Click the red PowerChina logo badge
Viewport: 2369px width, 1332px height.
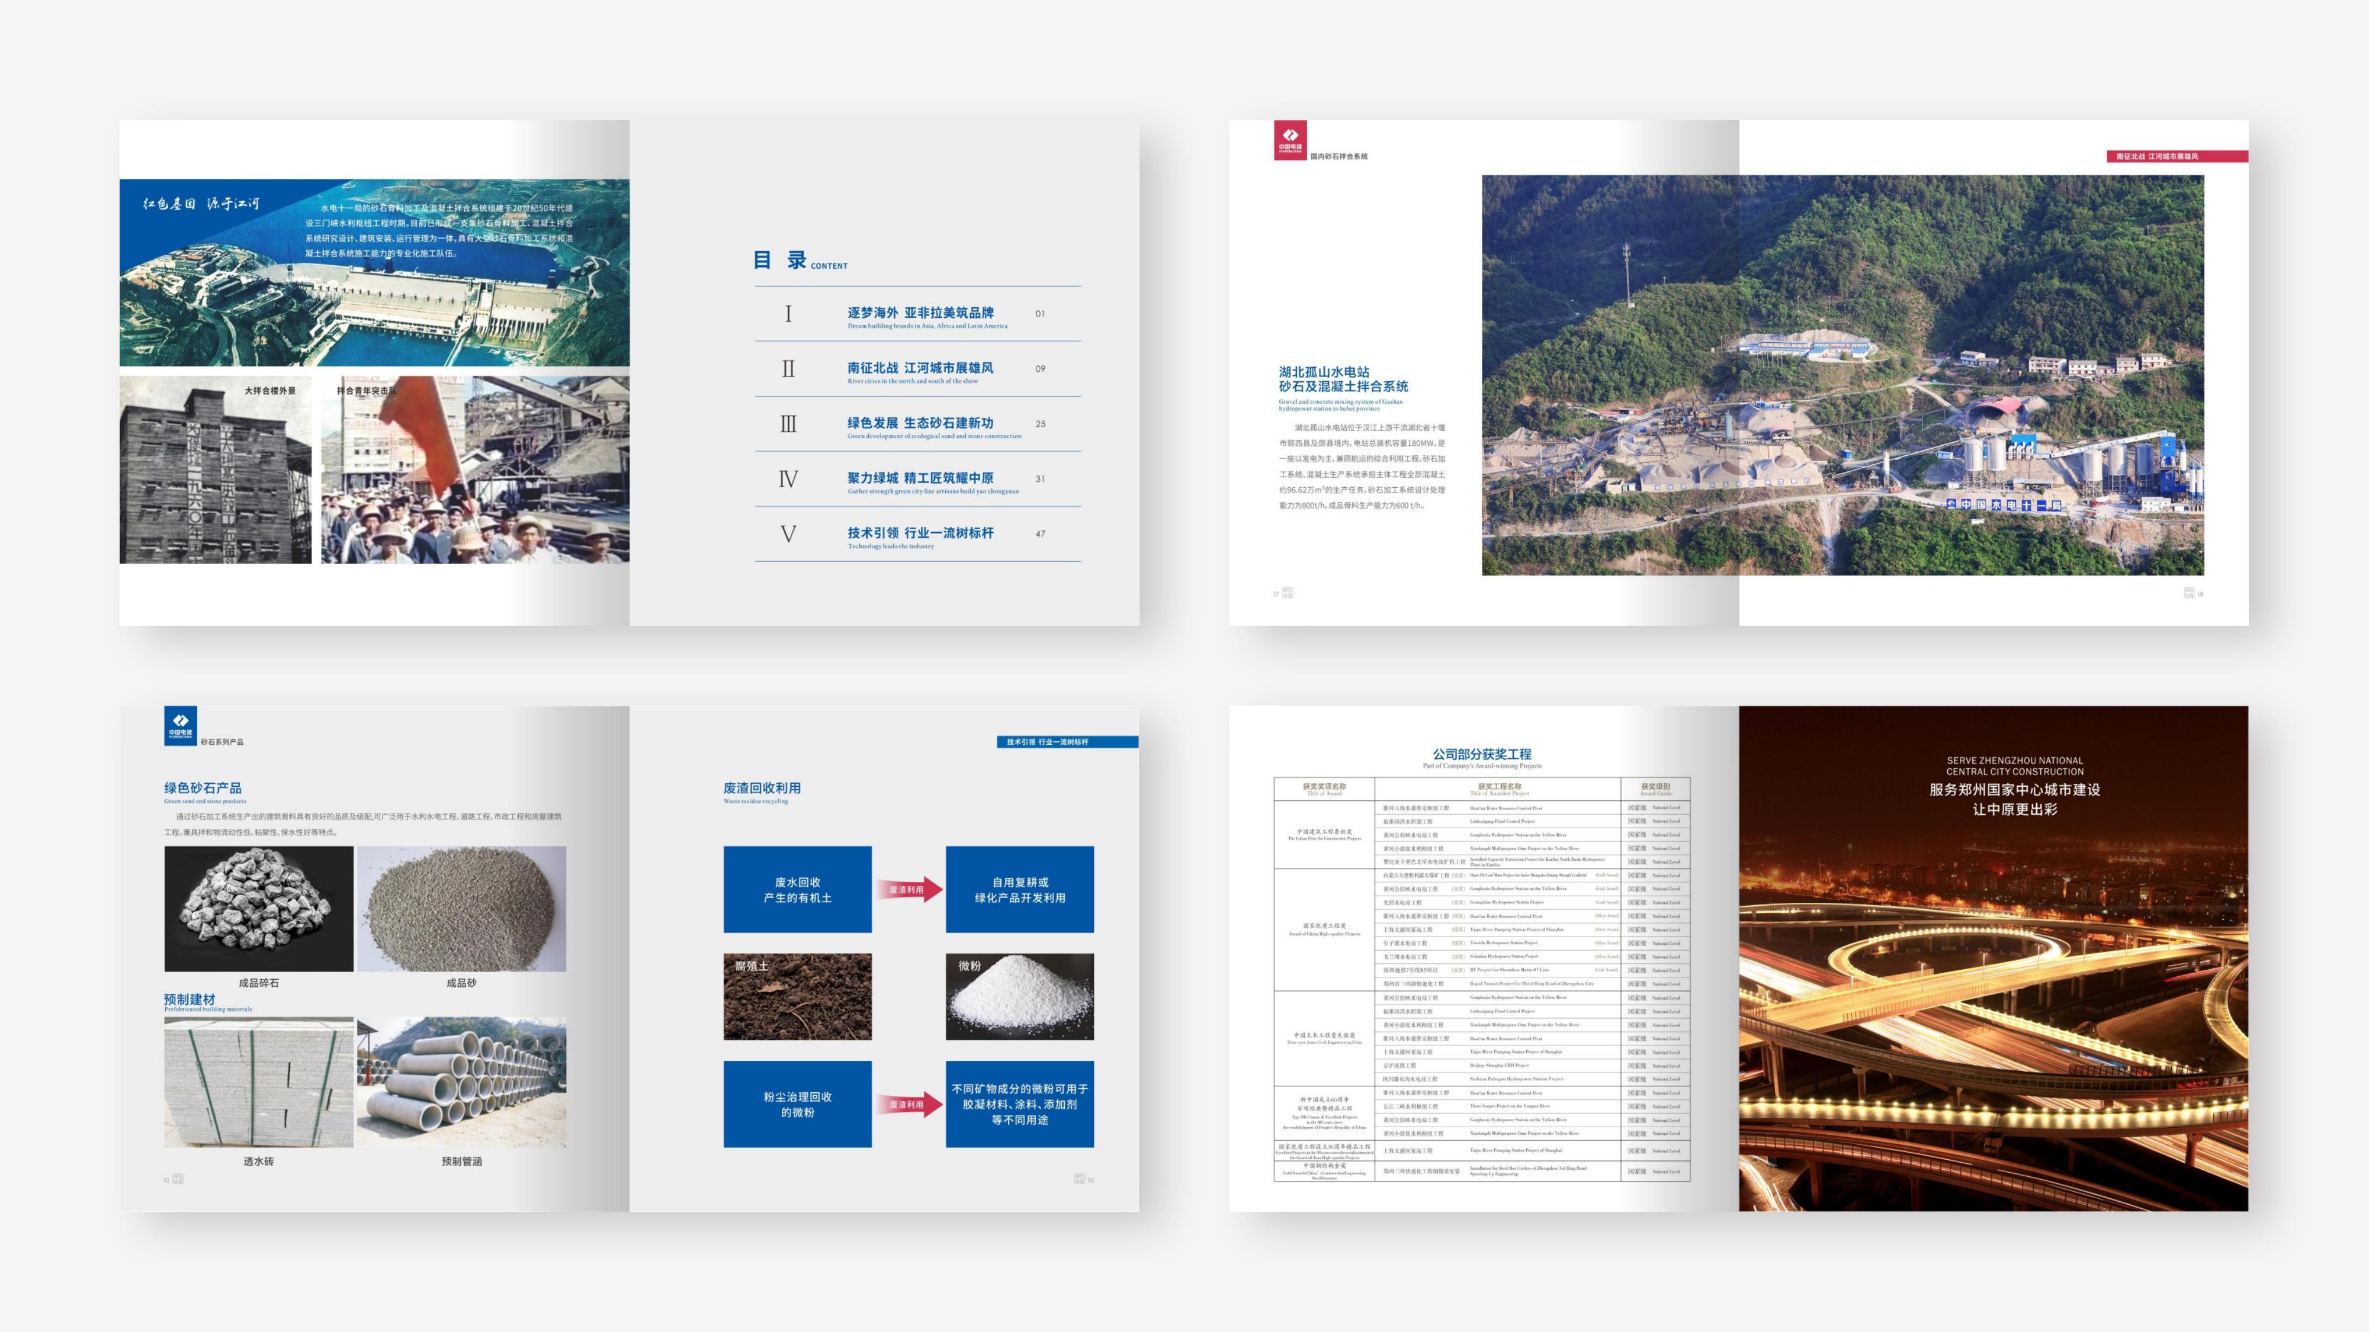click(x=1289, y=141)
